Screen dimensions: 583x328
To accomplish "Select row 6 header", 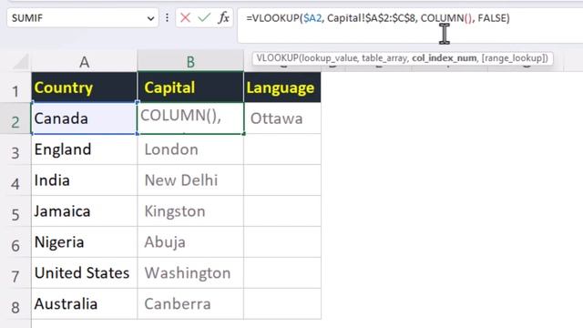I will pos(15,241).
